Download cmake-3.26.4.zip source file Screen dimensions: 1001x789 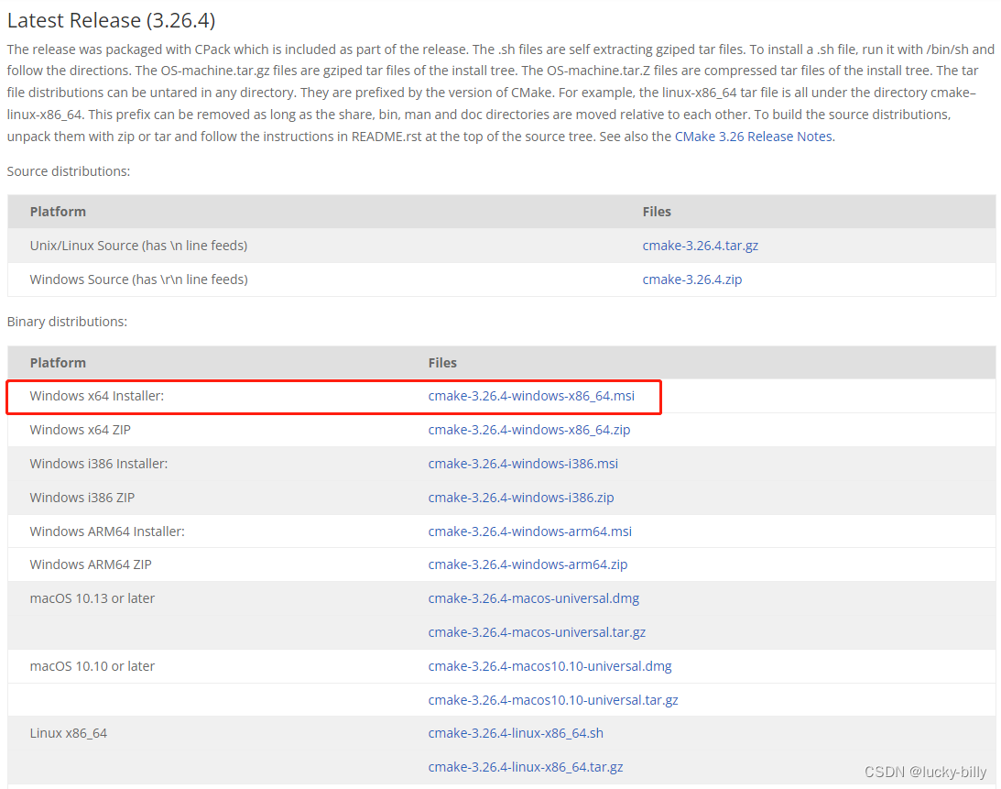tap(692, 279)
